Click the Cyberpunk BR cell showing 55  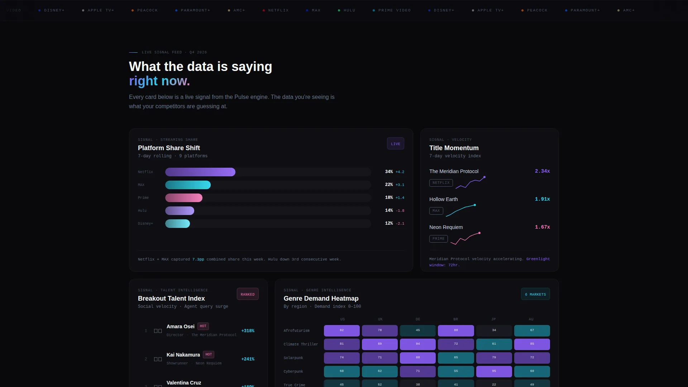click(456, 372)
